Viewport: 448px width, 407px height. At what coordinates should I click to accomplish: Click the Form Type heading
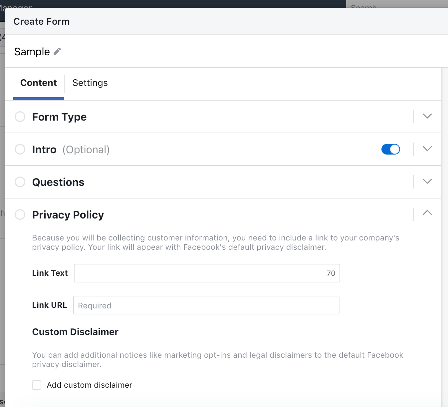tap(59, 117)
